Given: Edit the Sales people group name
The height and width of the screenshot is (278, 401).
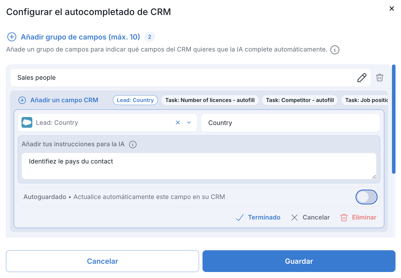Looking at the screenshot, I should pyautogui.click(x=362, y=78).
